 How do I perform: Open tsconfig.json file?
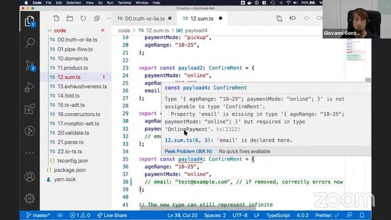point(75,161)
